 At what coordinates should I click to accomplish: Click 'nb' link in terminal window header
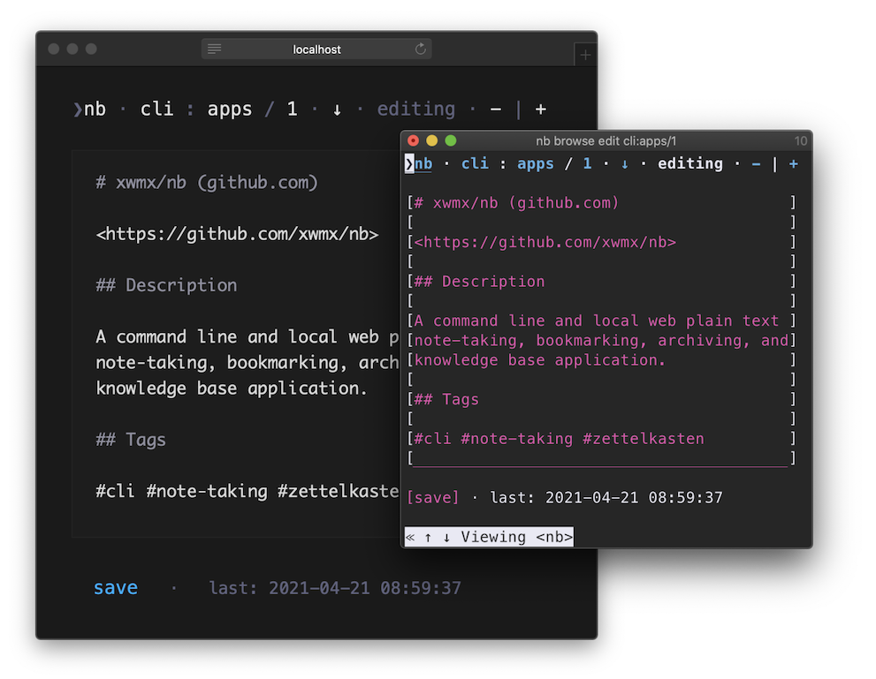(423, 163)
